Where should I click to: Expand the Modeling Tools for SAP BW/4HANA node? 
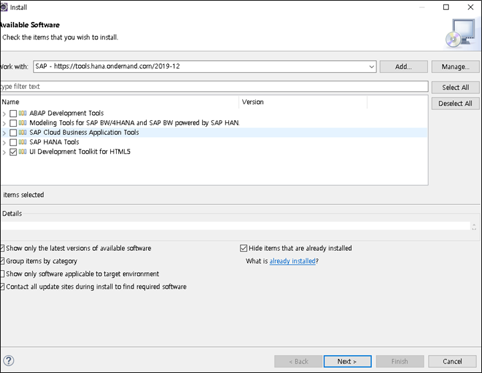point(4,123)
